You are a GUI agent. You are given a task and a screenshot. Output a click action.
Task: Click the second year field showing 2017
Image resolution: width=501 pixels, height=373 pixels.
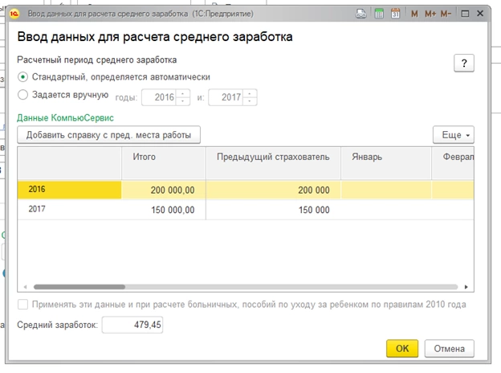(x=226, y=97)
